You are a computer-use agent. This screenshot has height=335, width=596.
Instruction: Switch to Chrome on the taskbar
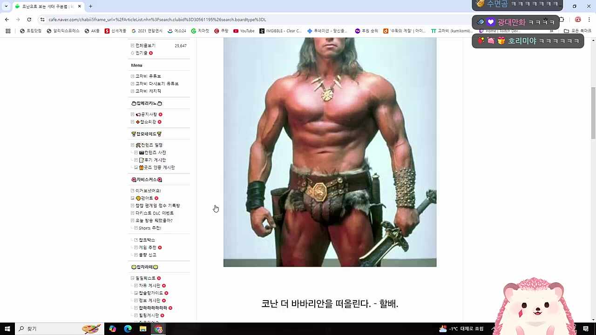159,329
